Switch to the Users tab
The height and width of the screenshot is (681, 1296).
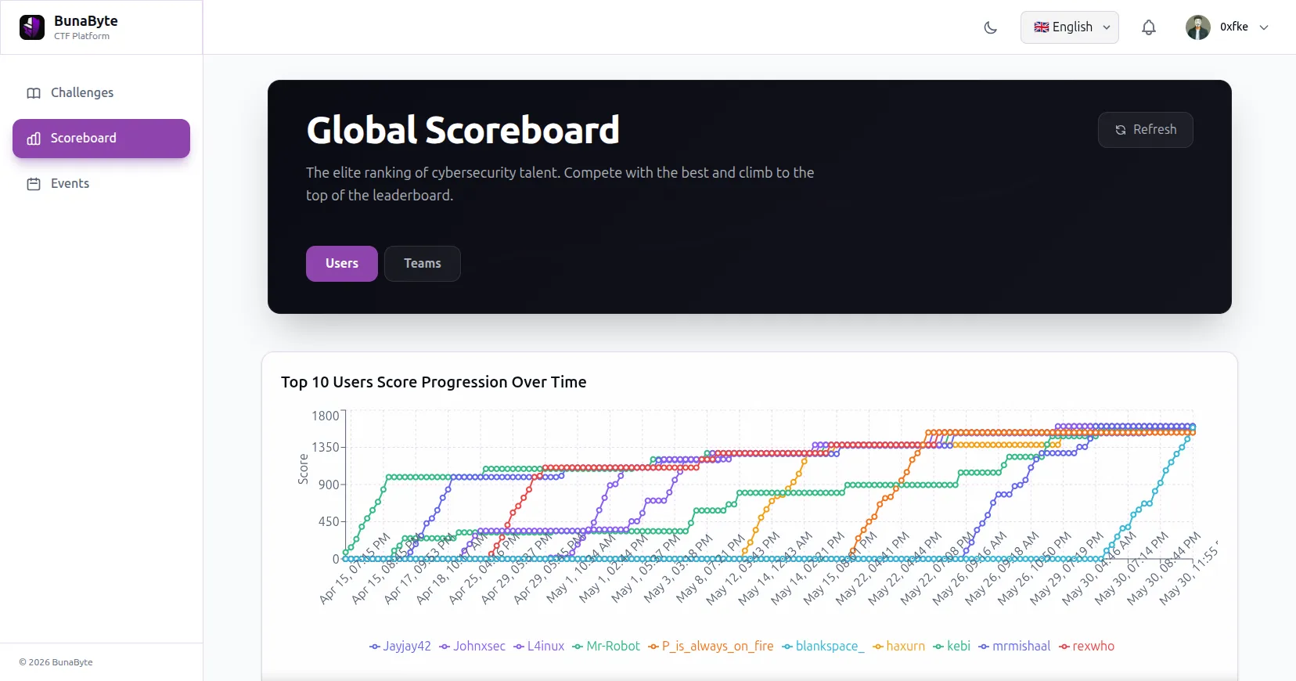click(x=342, y=264)
